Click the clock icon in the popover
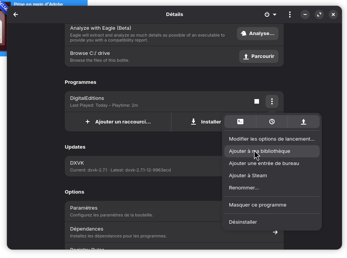 [272, 122]
